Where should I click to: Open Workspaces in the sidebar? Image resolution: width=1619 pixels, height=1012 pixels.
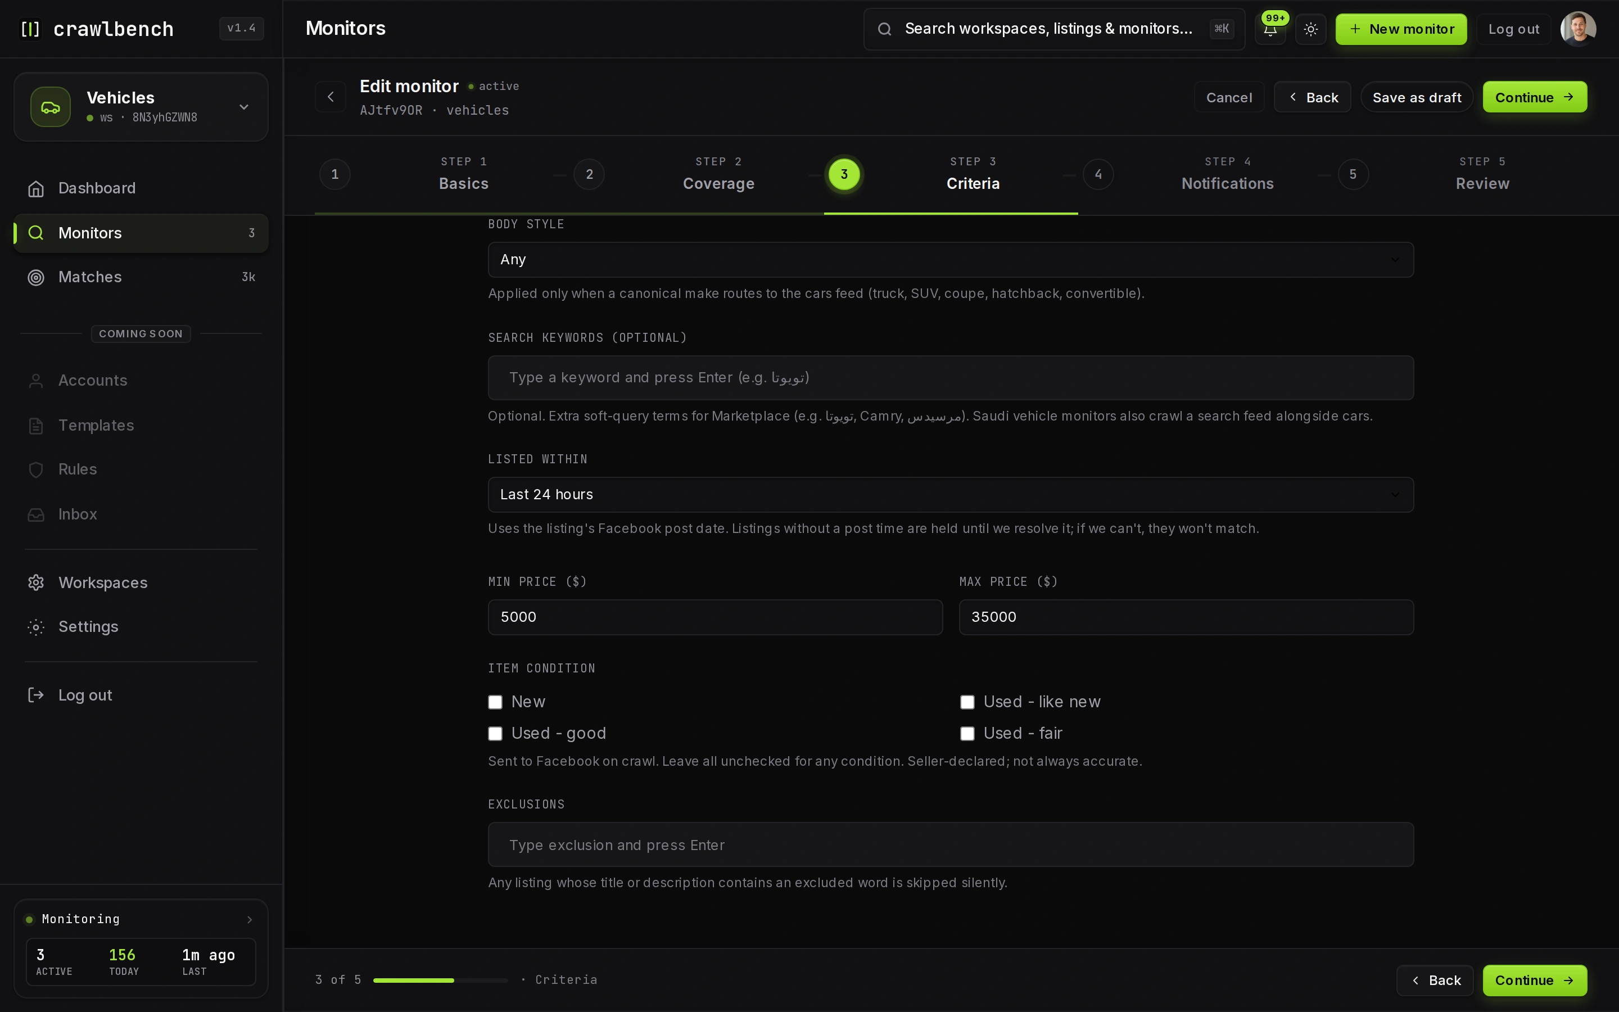point(141,583)
